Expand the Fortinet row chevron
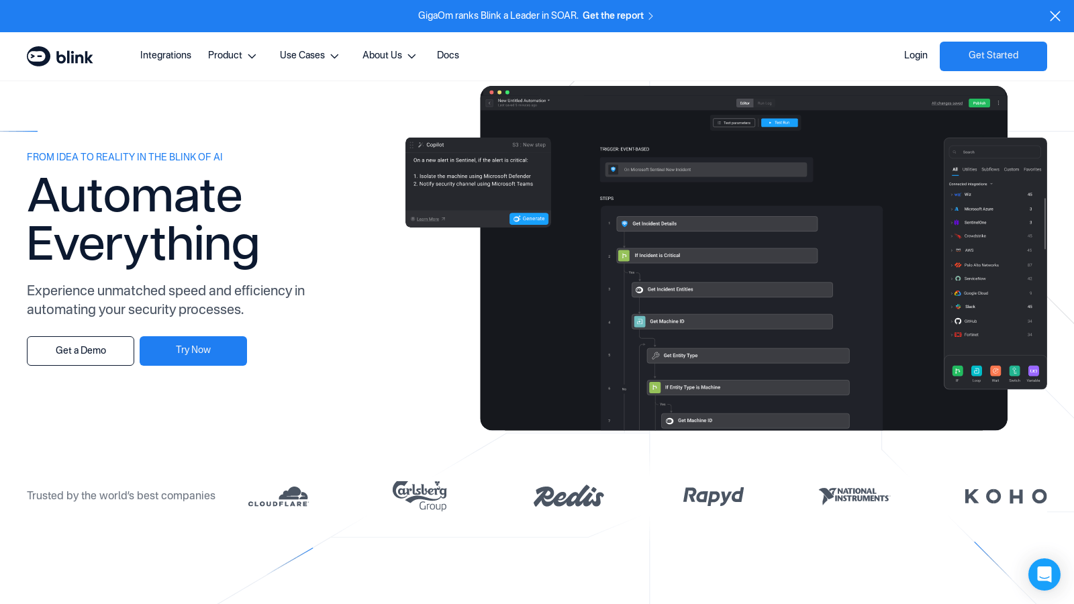The height and width of the screenshot is (604, 1074). (x=952, y=335)
